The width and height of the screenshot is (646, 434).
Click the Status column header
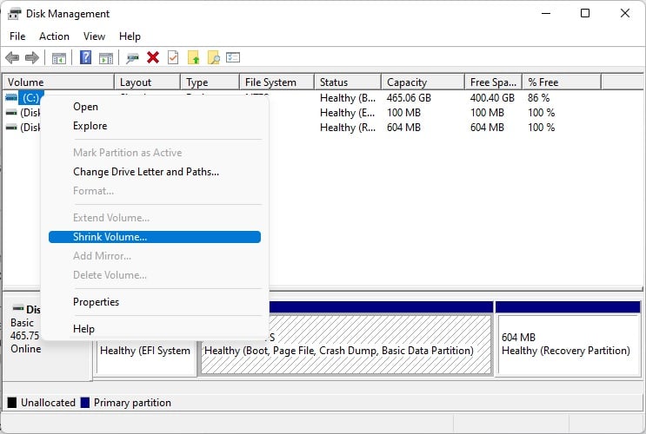348,82
